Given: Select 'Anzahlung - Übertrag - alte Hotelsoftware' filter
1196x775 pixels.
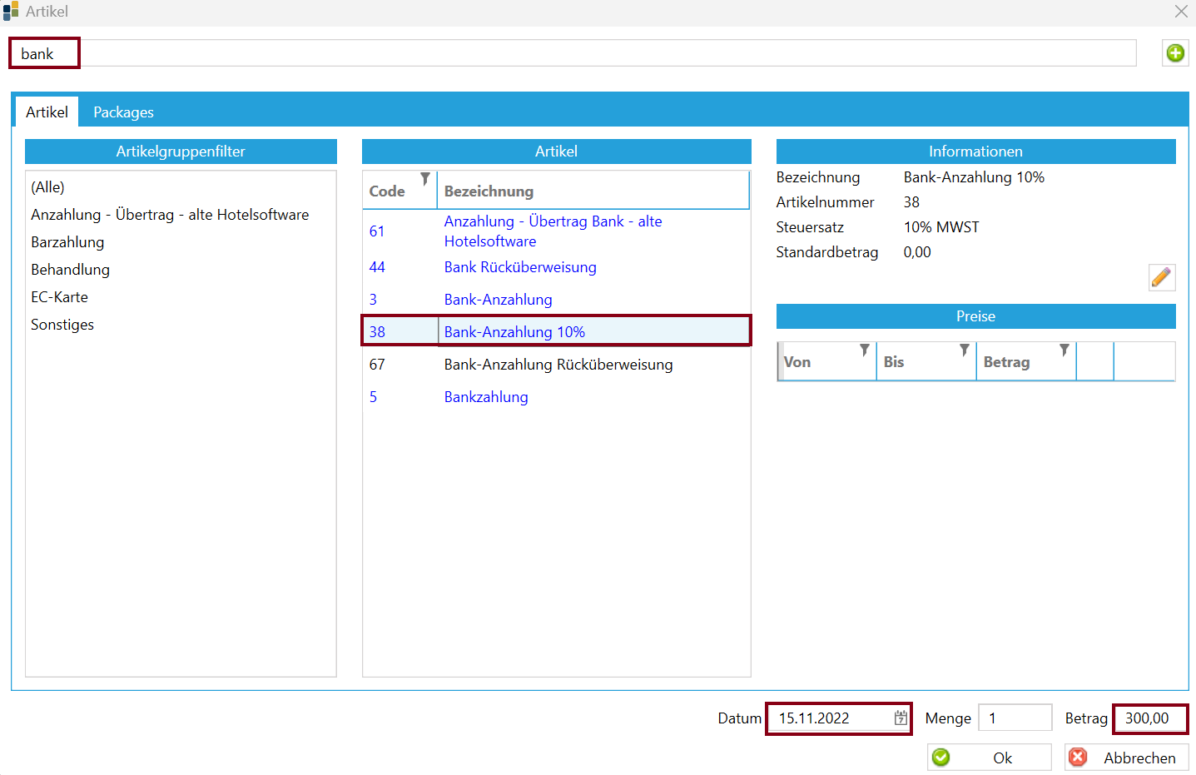Looking at the screenshot, I should (170, 214).
